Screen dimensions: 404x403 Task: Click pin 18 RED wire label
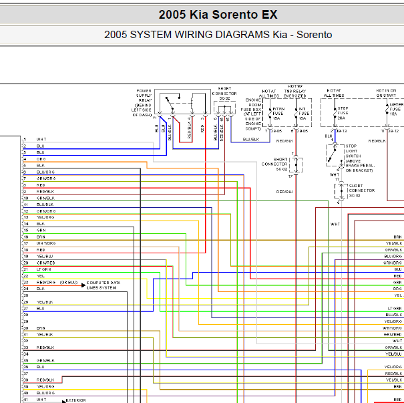41,250
